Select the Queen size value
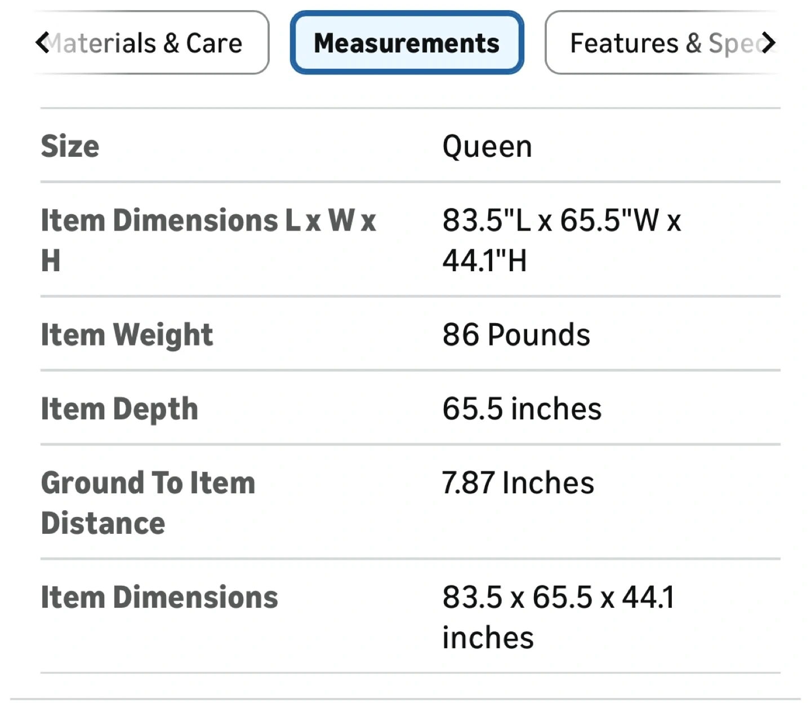The image size is (811, 703). tap(487, 147)
